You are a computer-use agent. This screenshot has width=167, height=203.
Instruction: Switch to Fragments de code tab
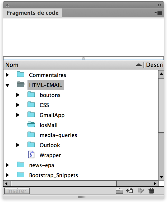tap(33, 13)
